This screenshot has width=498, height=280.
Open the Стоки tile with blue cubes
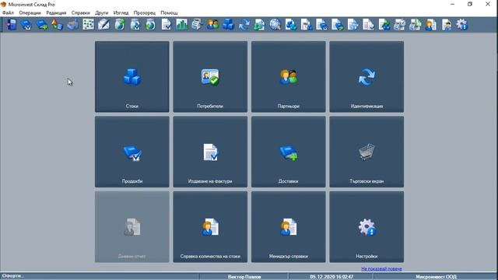pyautogui.click(x=132, y=76)
